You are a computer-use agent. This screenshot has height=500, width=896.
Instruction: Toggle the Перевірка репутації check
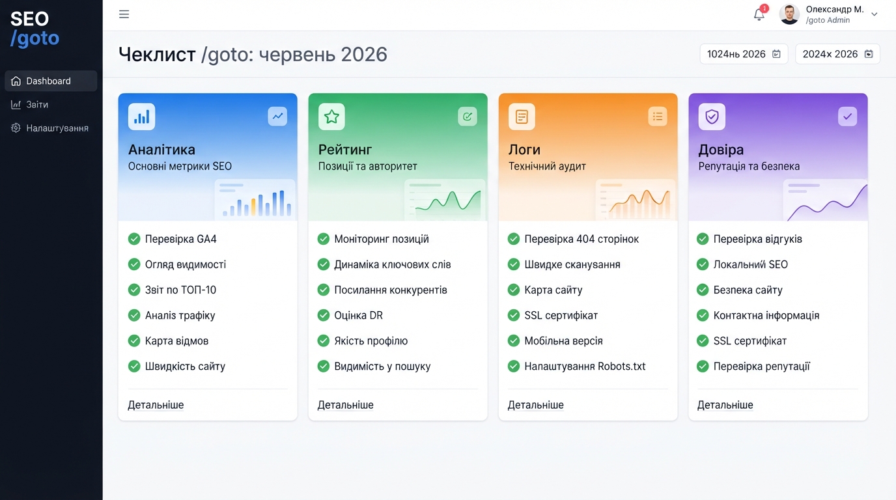pos(703,366)
